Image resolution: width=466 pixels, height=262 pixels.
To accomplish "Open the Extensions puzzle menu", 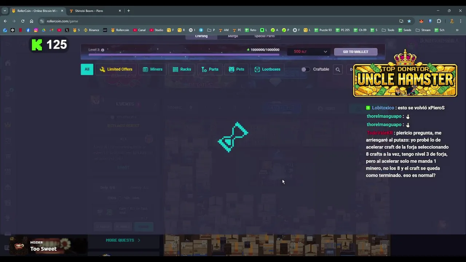I will tap(439, 21).
